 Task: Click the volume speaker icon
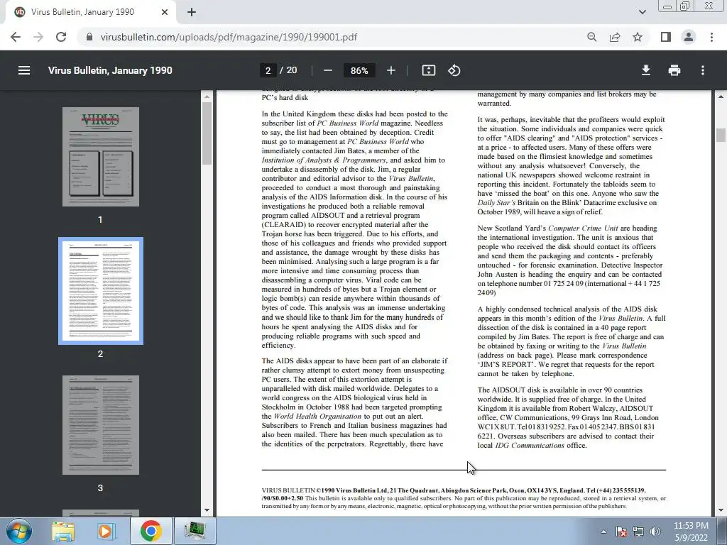coord(655,532)
